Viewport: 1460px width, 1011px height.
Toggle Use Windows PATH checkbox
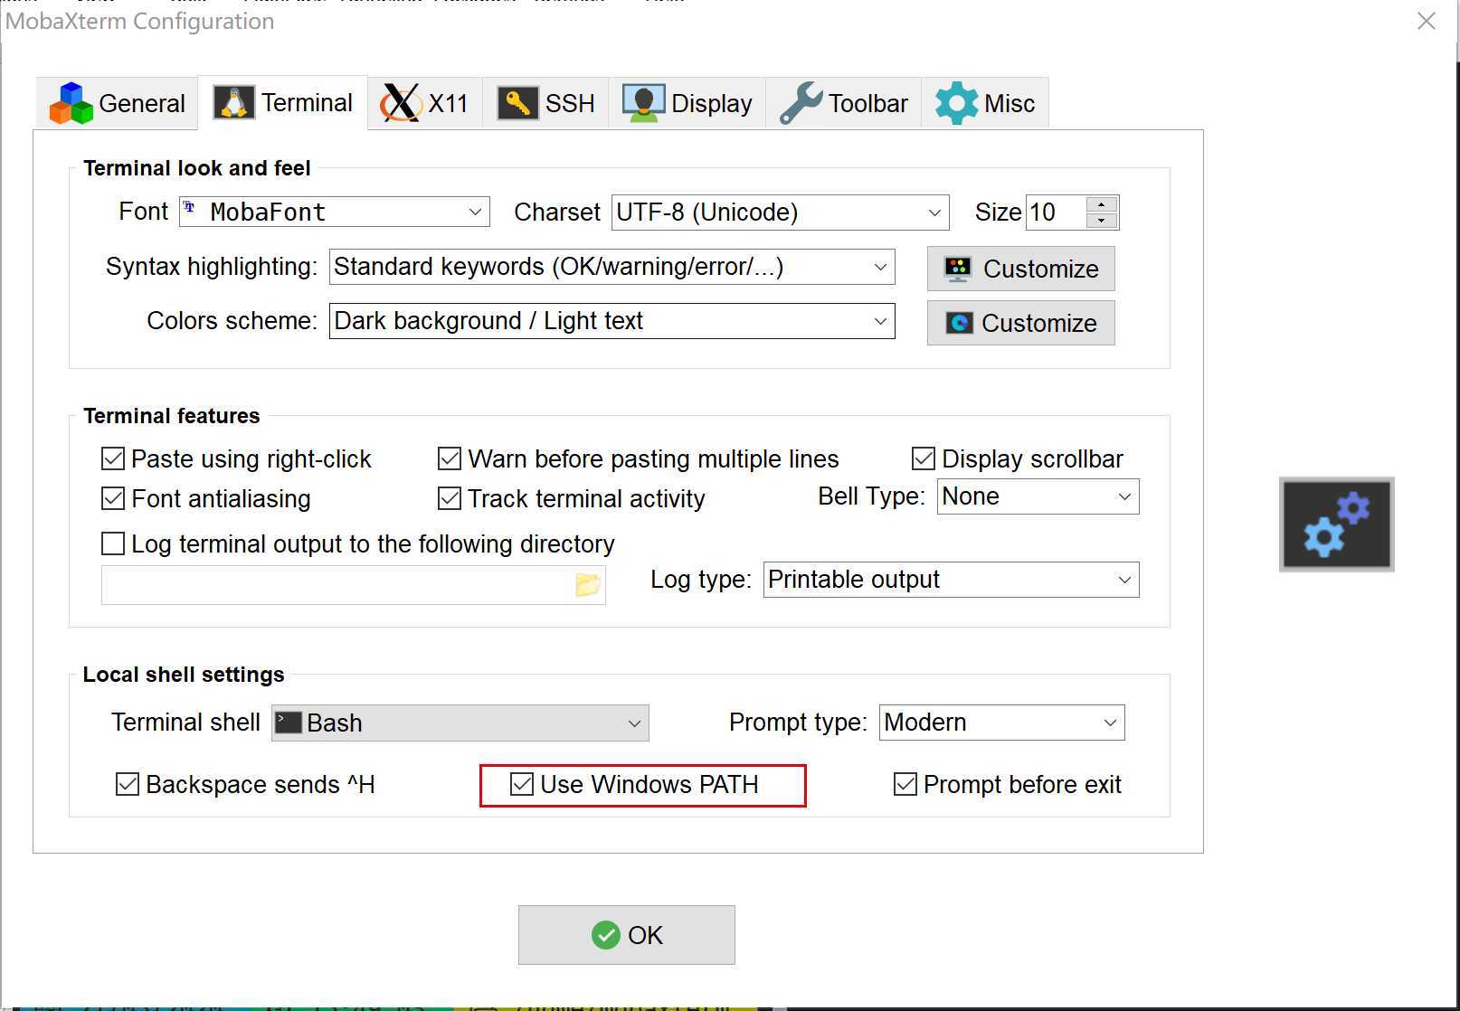(x=522, y=784)
